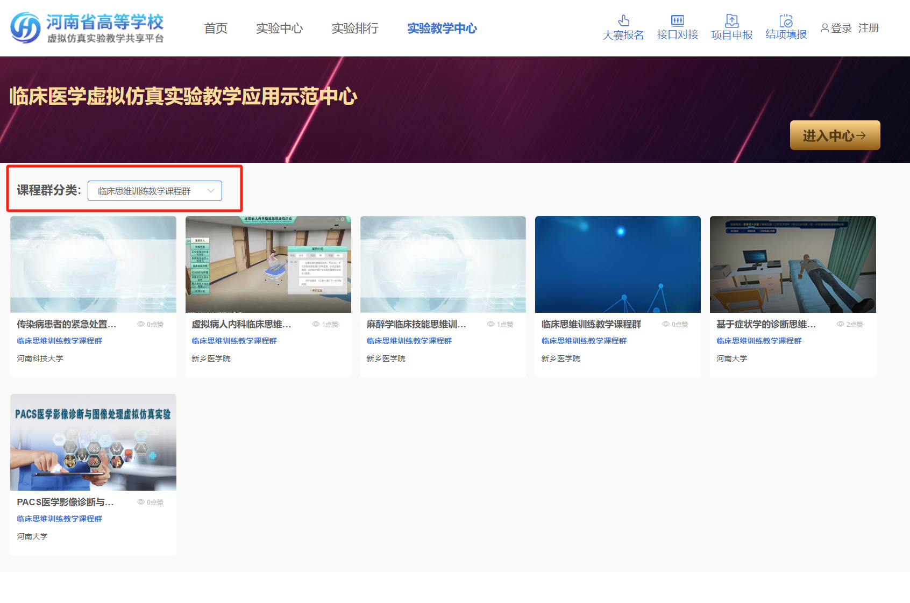Go to the 首页 menu item
This screenshot has height=603, width=910.
[x=215, y=28]
